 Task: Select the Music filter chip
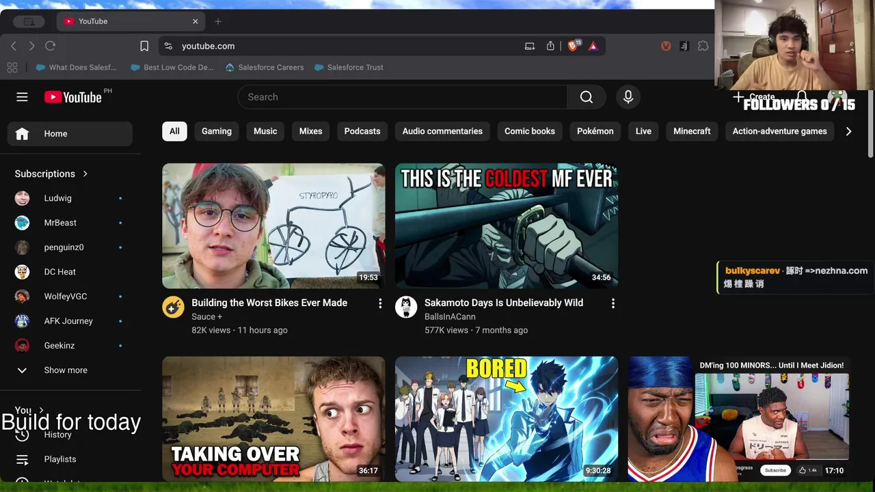pyautogui.click(x=265, y=131)
